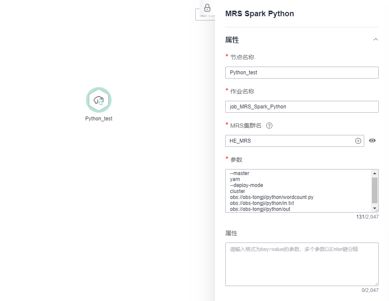Click the scroll down arrow in 参数 box
This screenshot has height=301, width=389.
tap(375, 208)
